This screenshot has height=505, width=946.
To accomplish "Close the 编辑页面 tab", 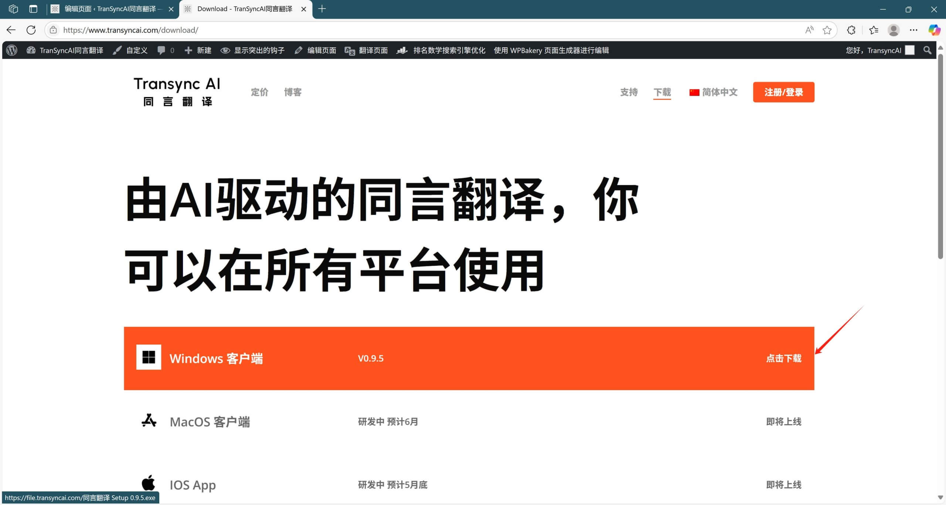I will click(x=171, y=9).
